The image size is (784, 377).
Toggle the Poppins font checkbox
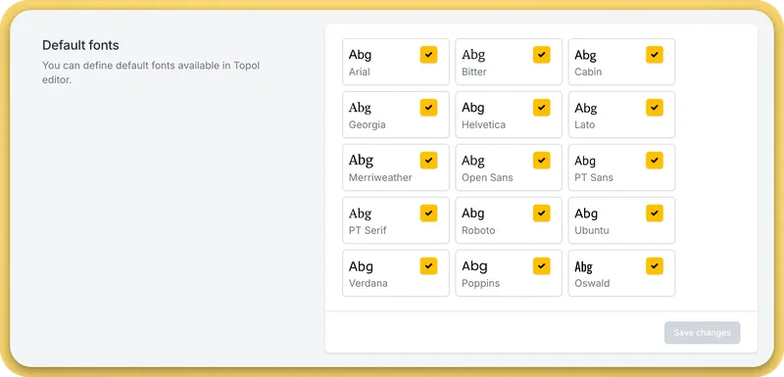(x=542, y=266)
